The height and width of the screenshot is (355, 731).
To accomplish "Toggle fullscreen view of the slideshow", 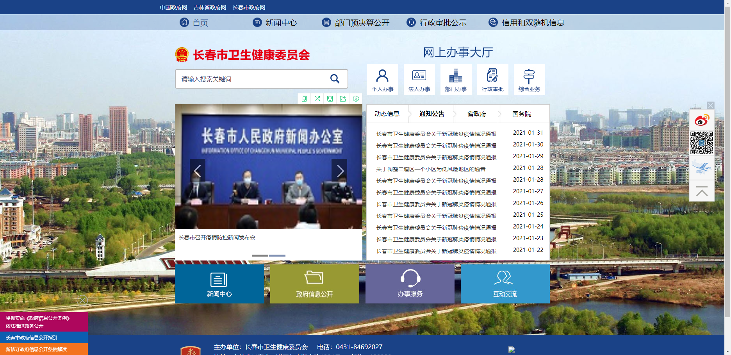I will click(x=317, y=98).
